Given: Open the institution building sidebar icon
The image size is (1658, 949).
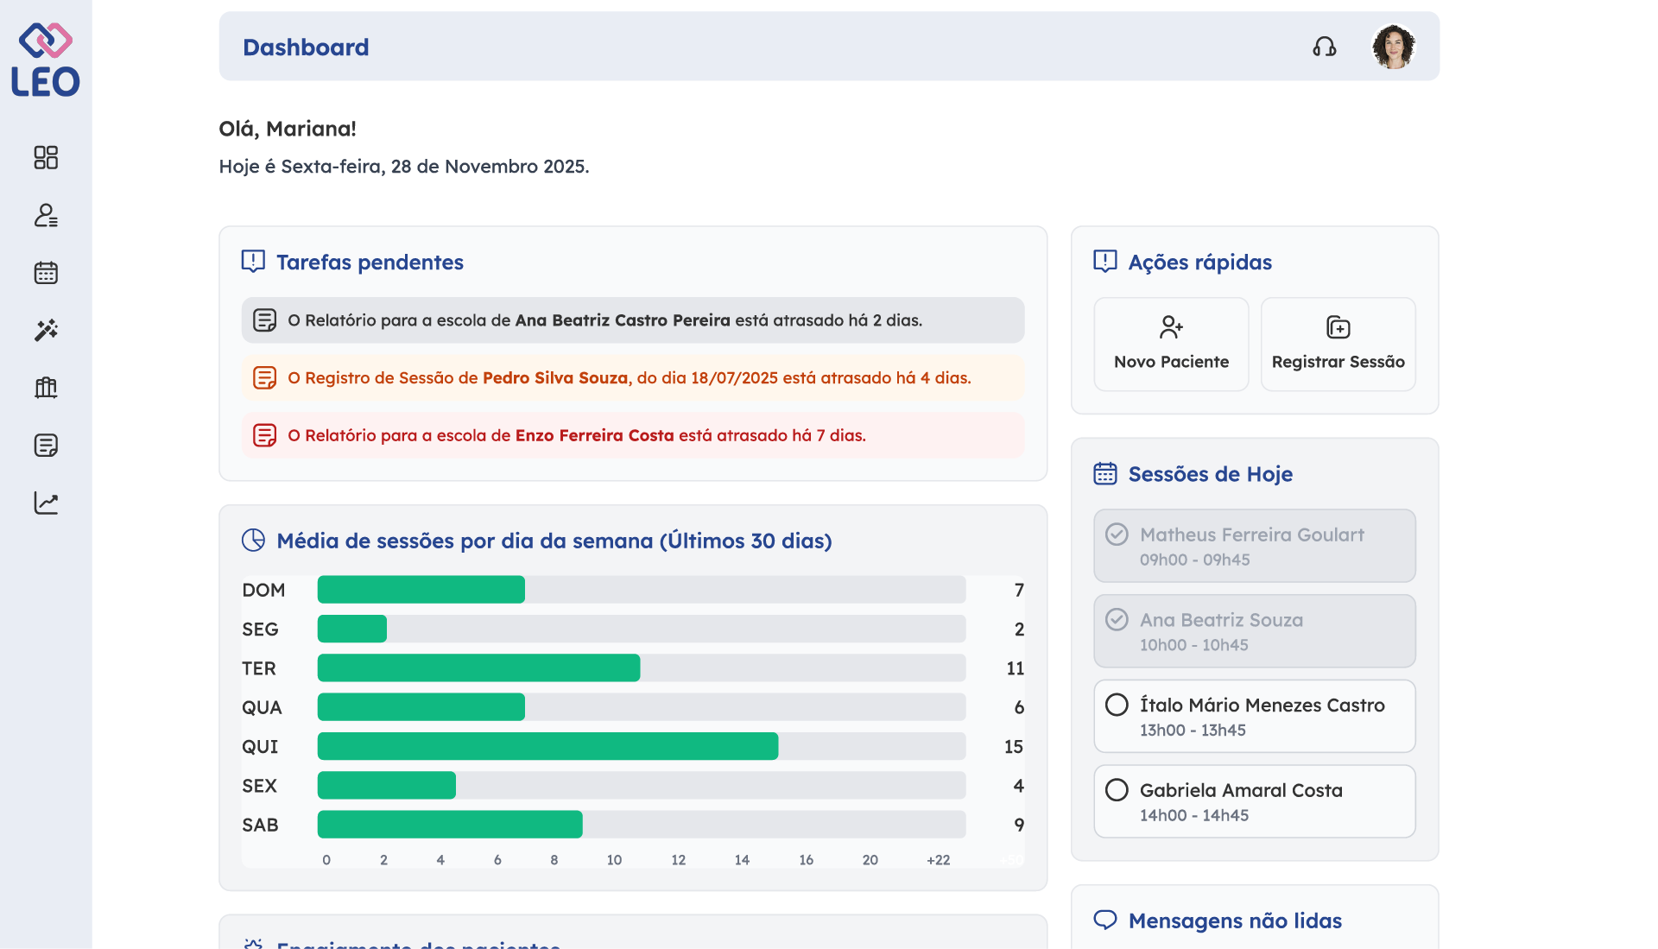Looking at the screenshot, I should [46, 388].
